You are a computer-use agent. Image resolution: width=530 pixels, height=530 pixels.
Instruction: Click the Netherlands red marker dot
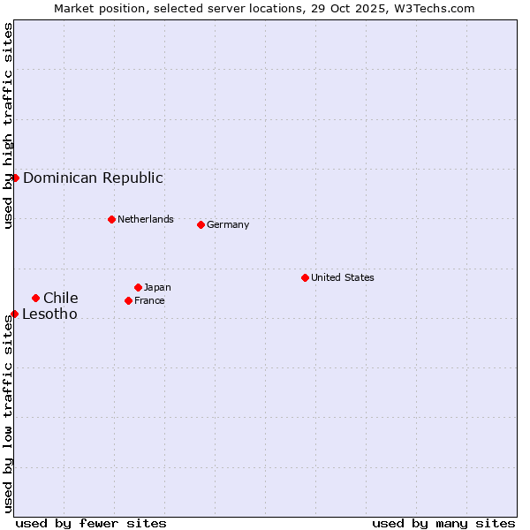pyautogui.click(x=111, y=219)
